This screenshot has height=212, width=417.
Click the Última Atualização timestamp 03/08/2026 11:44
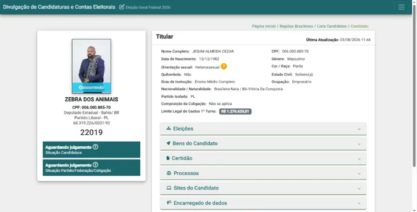[355, 40]
